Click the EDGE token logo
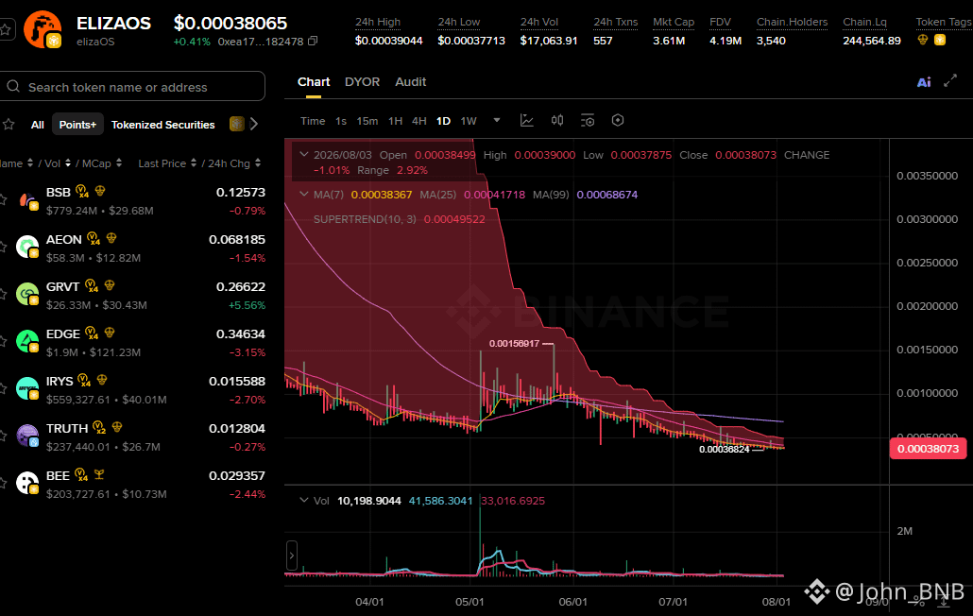Image resolution: width=973 pixels, height=616 pixels. (27, 341)
